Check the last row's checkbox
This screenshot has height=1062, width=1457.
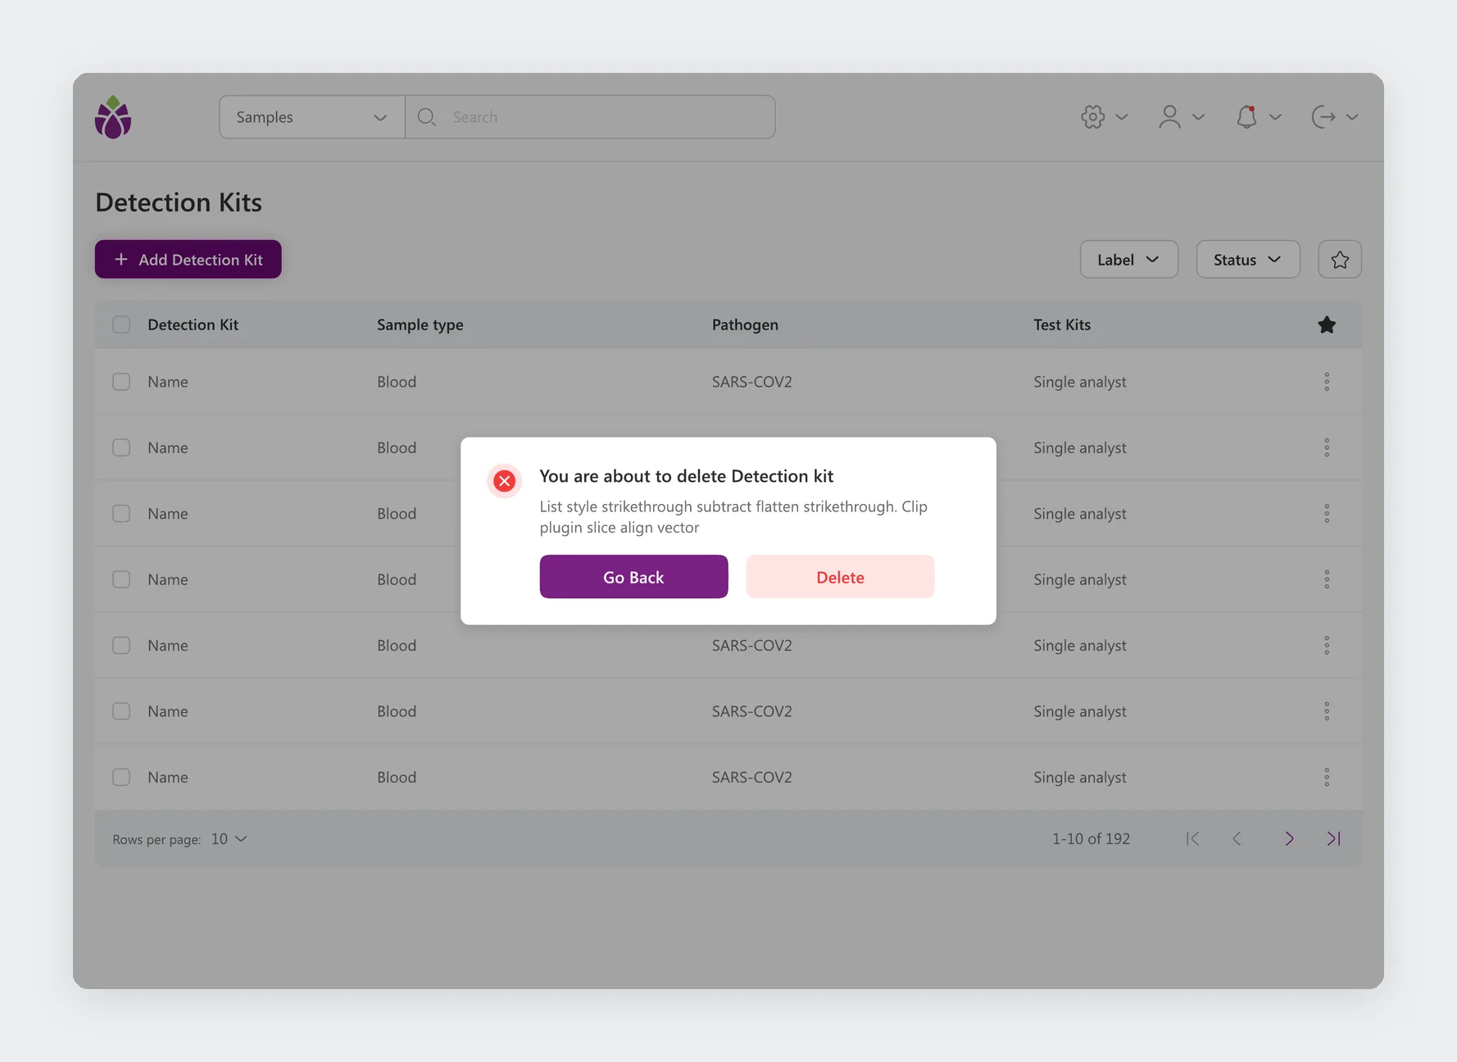(x=121, y=778)
